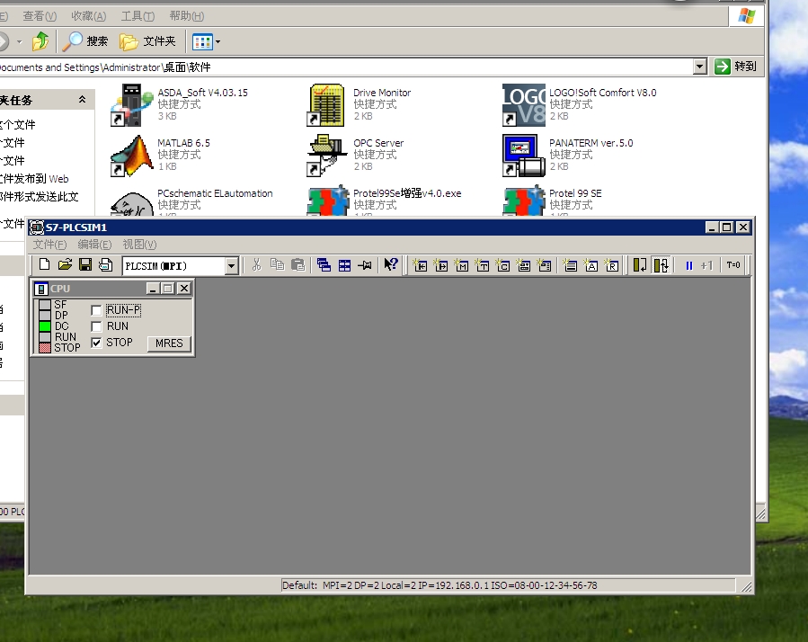This screenshot has width=808, height=642.
Task: Activate the context help arrow-question icon
Action: point(391,265)
